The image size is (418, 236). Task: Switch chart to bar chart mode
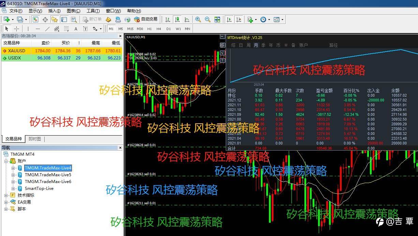point(167,19)
